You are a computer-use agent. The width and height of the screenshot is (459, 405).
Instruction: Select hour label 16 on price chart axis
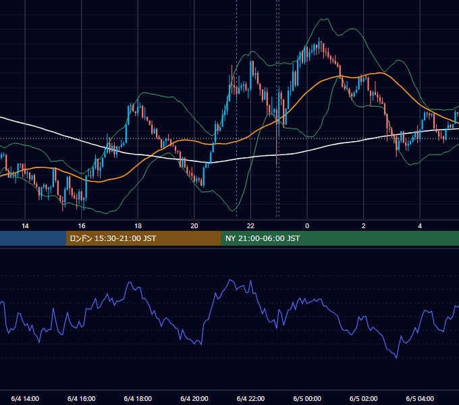tap(82, 226)
